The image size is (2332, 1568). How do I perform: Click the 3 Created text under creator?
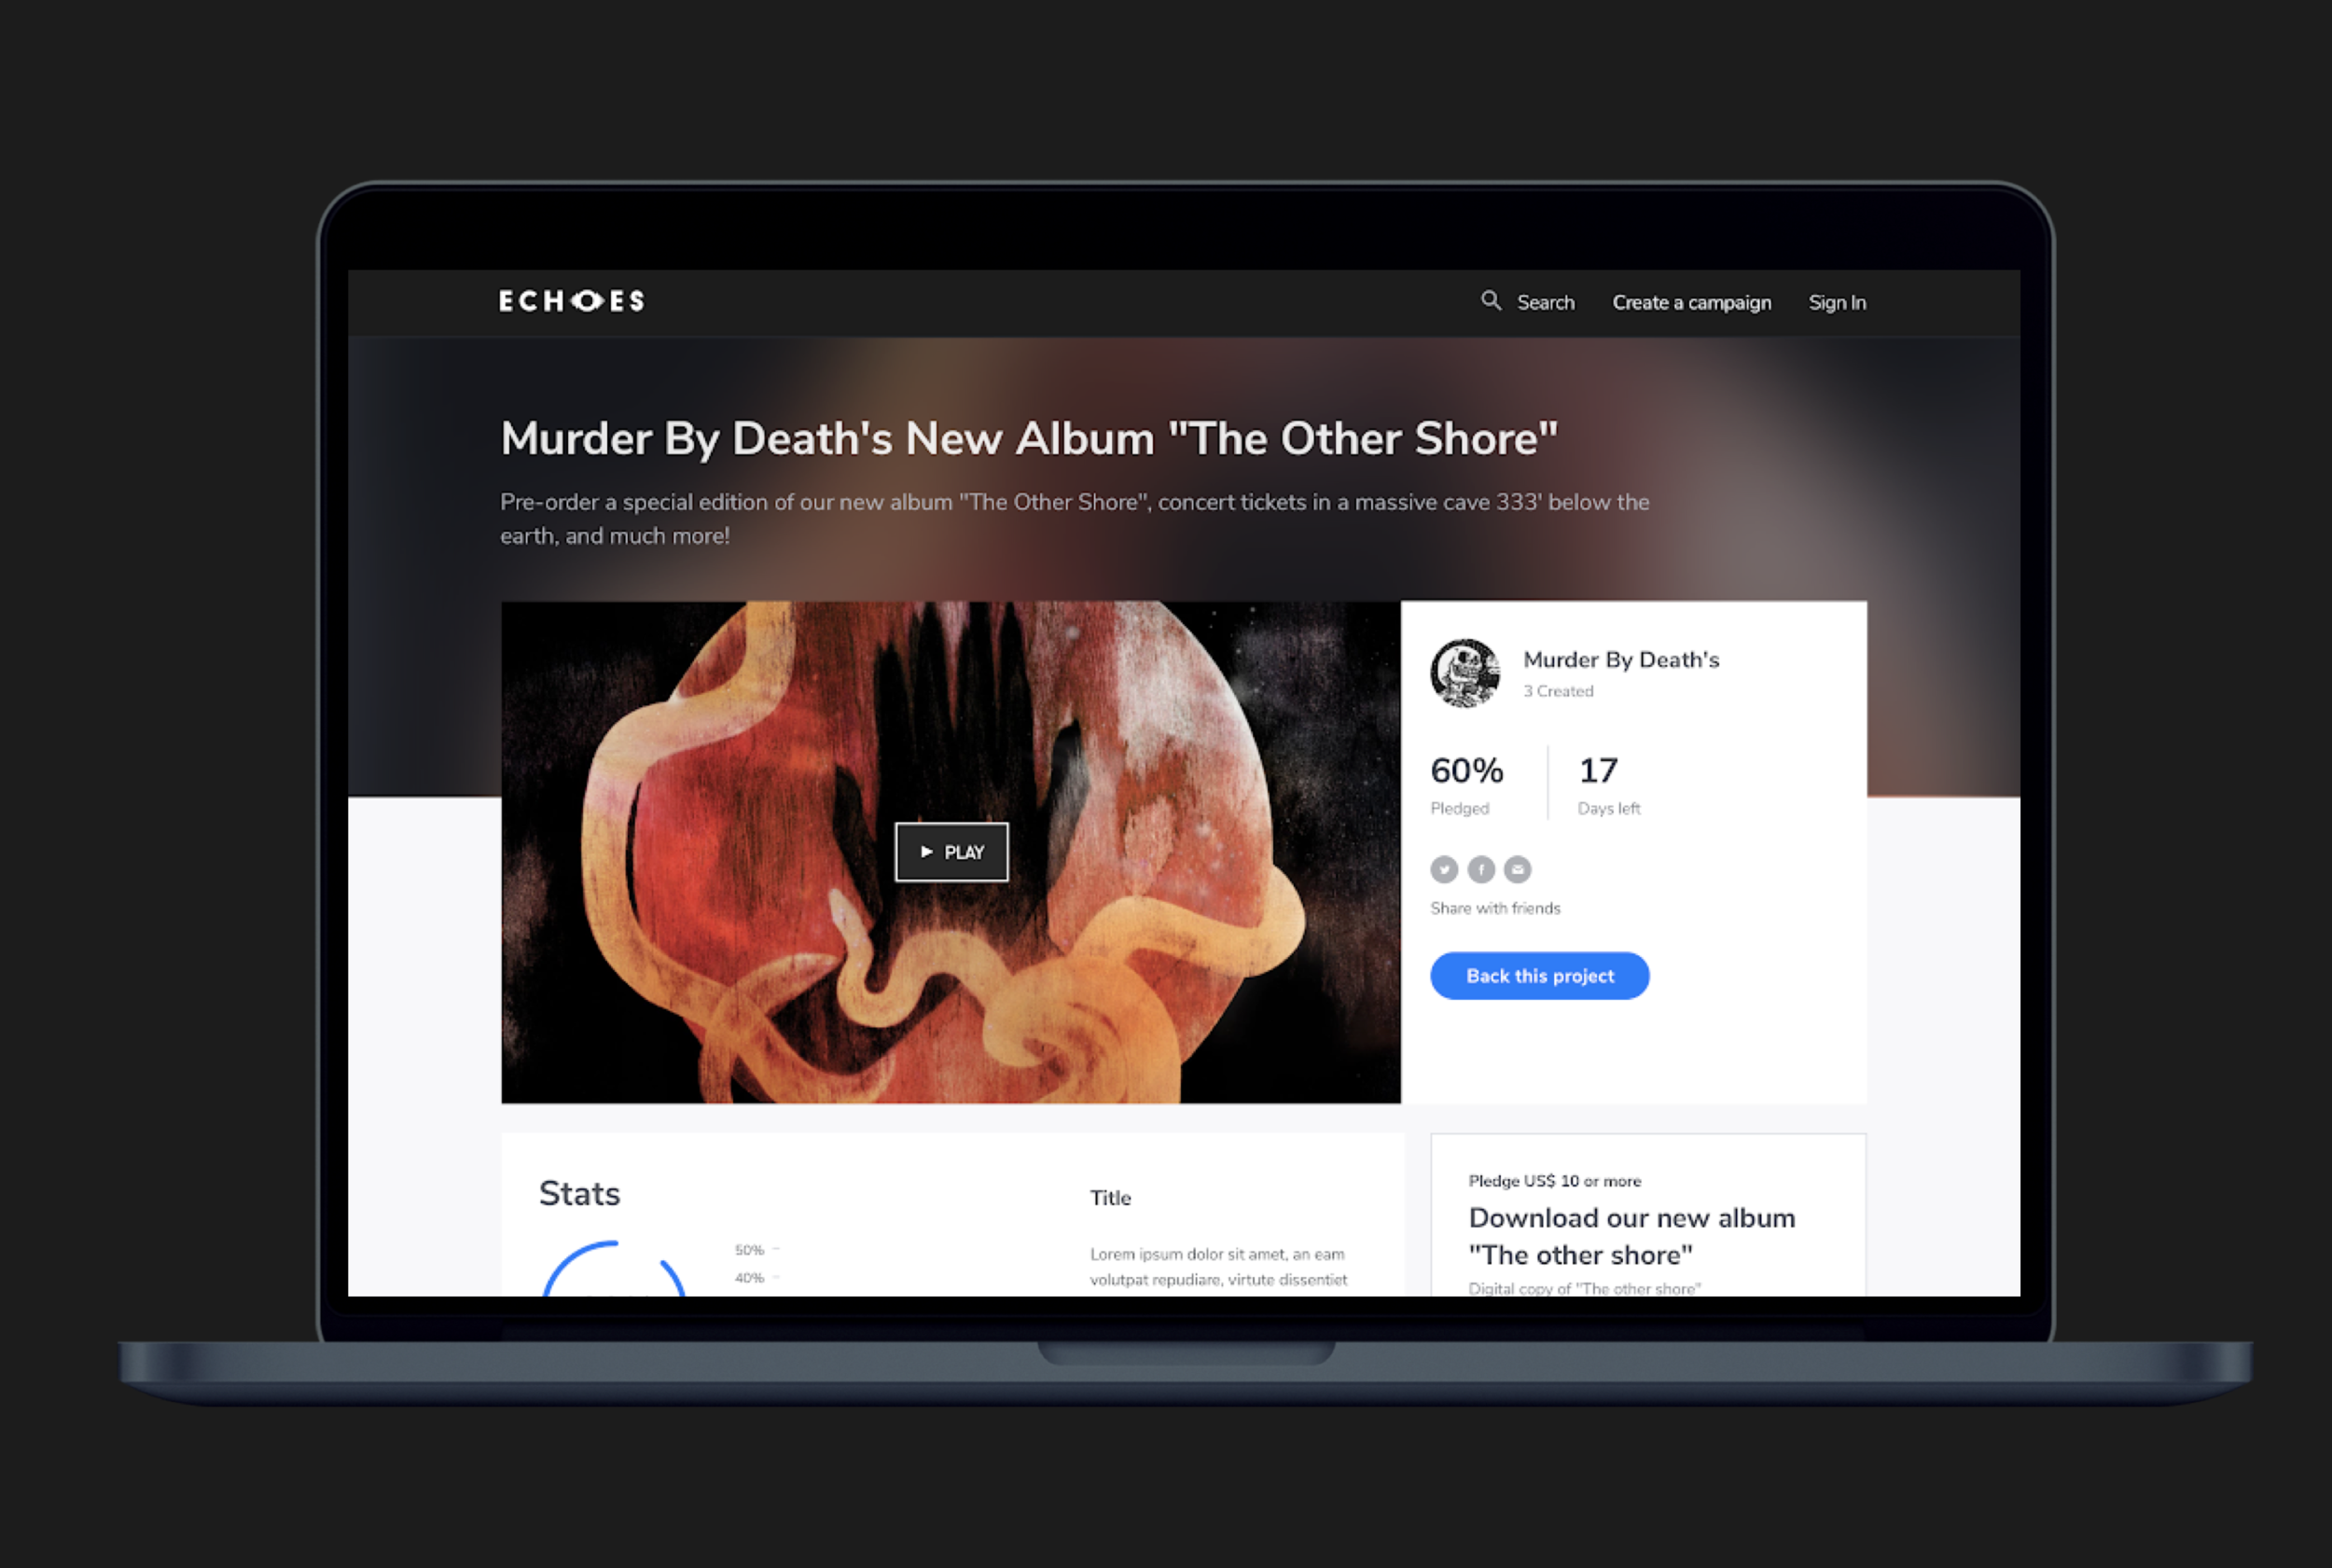(1557, 691)
